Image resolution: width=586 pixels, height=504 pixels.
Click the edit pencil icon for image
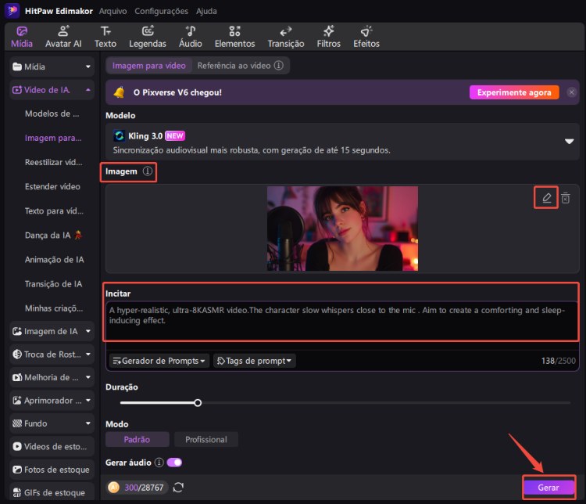546,197
